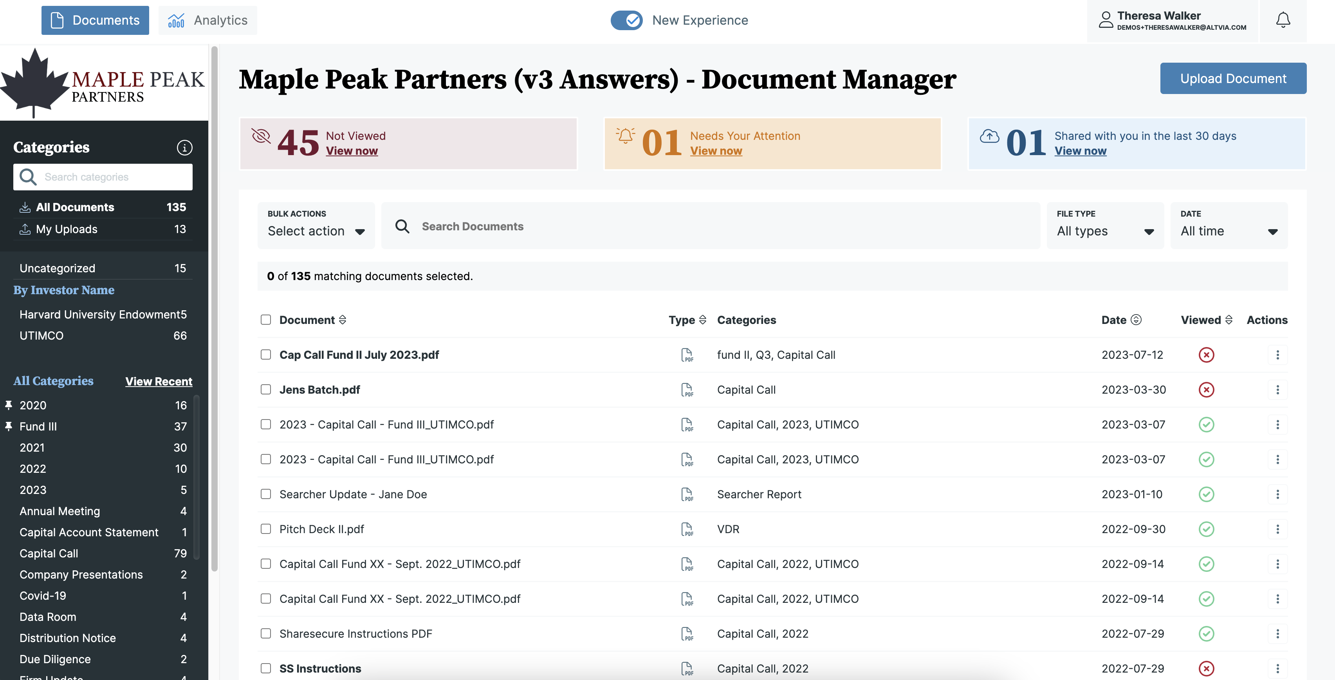Open actions menu for Pitch Deck II.pdf
This screenshot has height=680, width=1335.
(x=1277, y=529)
